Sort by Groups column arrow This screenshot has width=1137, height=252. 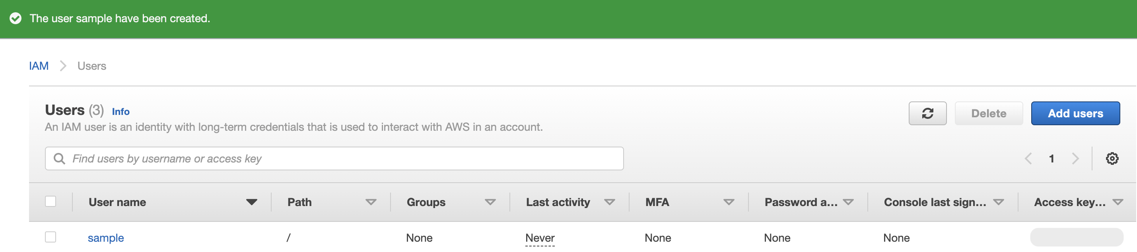click(x=490, y=202)
